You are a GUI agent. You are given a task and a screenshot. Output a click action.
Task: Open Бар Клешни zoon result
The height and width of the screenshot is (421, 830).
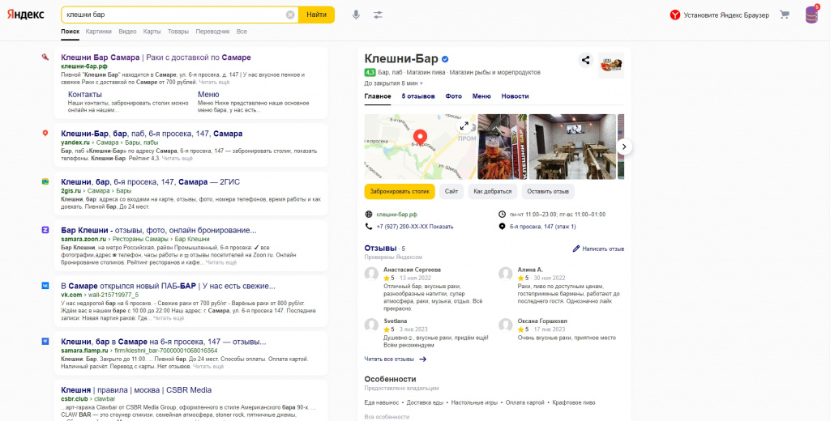[159, 231]
